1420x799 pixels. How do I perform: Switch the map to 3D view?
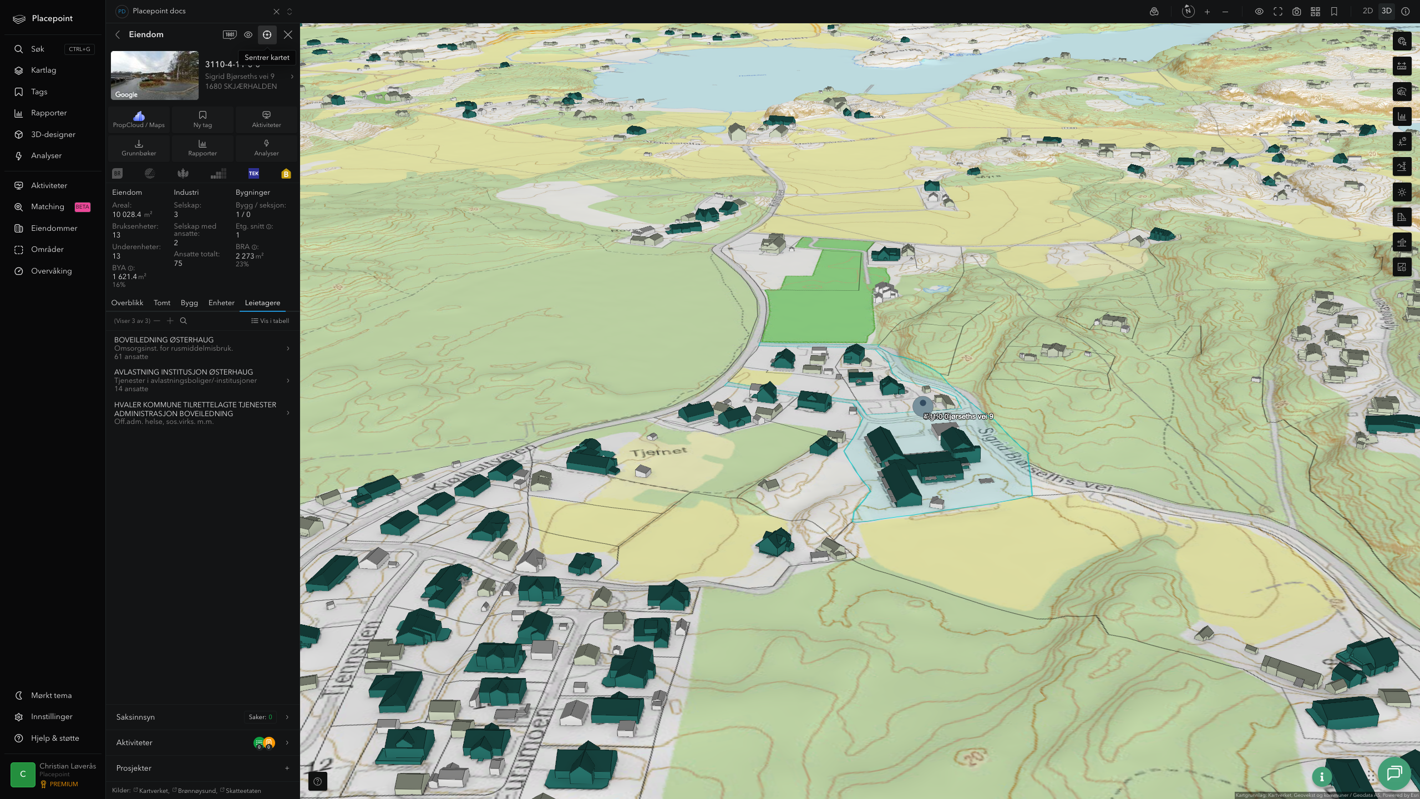tap(1387, 11)
